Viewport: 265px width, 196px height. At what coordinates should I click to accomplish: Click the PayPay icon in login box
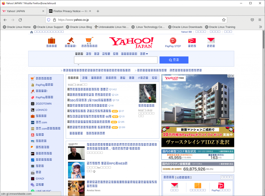(x=221, y=186)
